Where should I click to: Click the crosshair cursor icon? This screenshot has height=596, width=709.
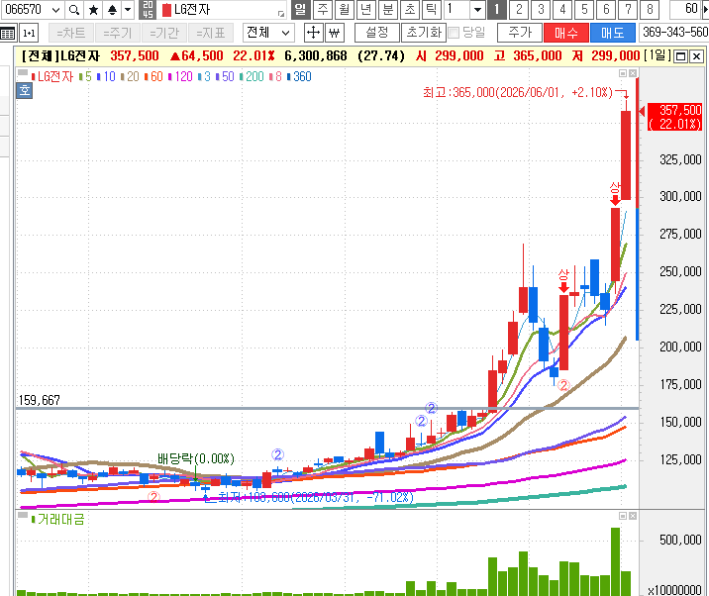coord(313,33)
